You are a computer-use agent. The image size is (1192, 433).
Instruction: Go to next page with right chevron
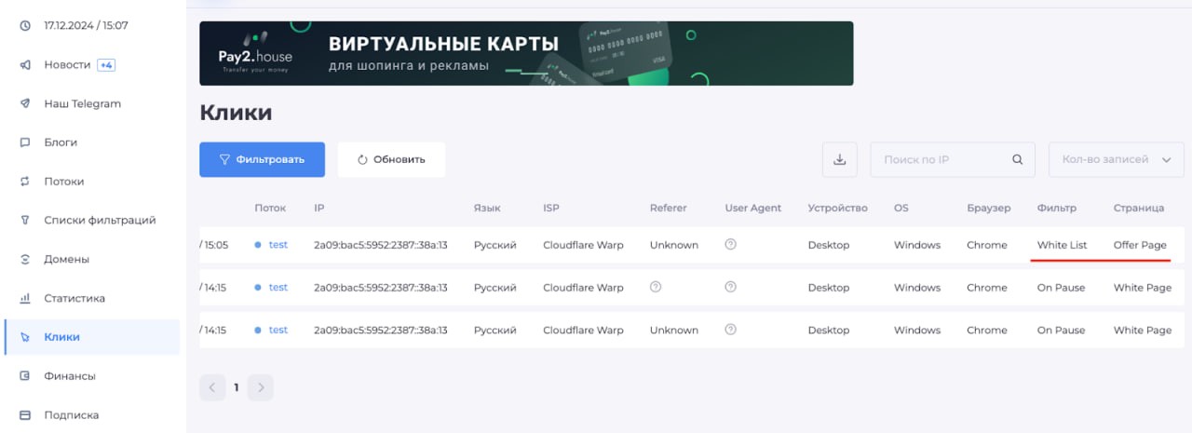coord(261,387)
